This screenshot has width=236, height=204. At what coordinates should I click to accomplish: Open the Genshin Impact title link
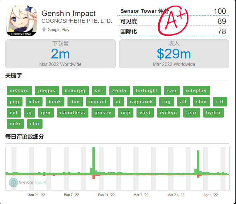(x=68, y=14)
